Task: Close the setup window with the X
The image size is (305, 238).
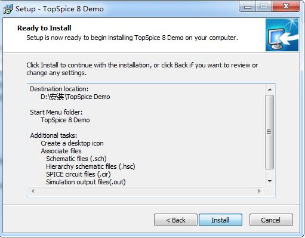Action: pos(286,7)
